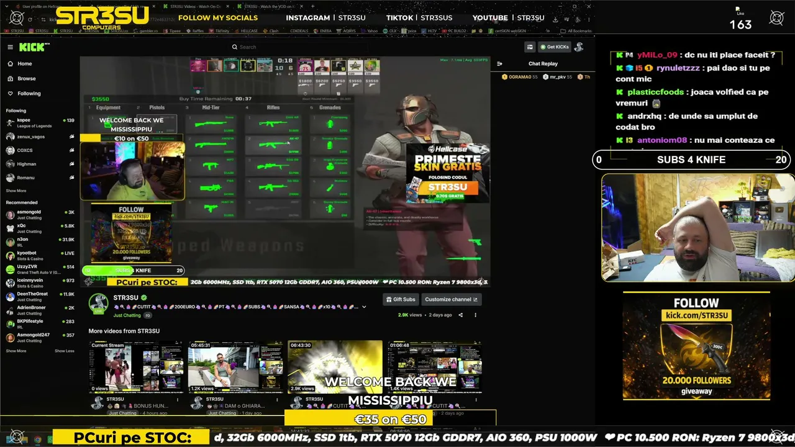
Task: Click UzzyZVR avatar in Recommended
Action: click(x=10, y=269)
